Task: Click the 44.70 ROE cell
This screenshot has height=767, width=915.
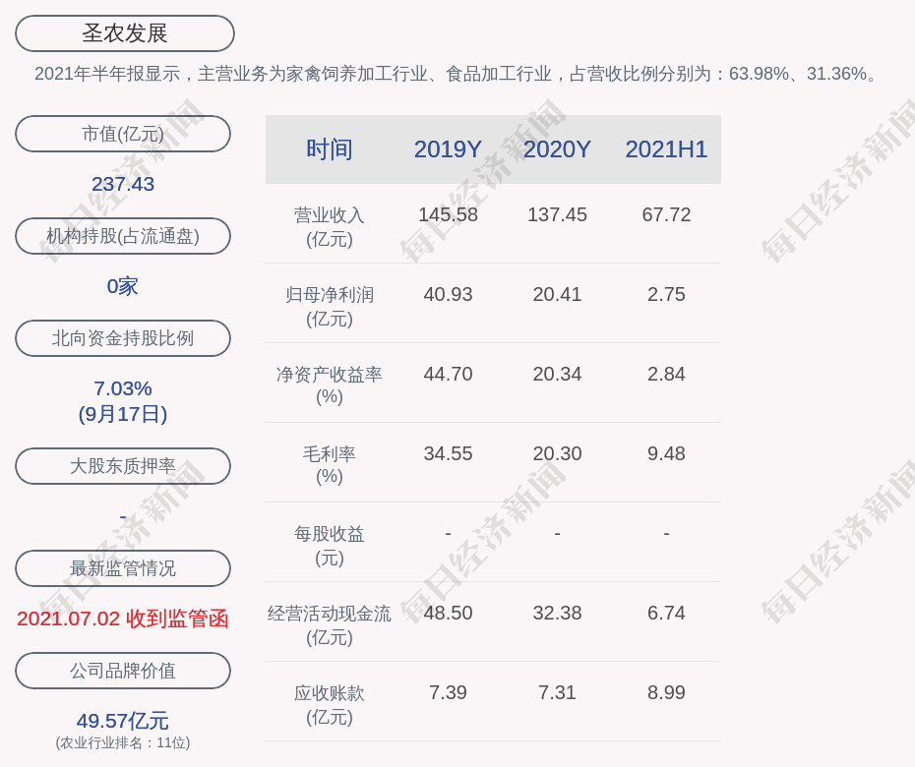Action: coord(448,374)
